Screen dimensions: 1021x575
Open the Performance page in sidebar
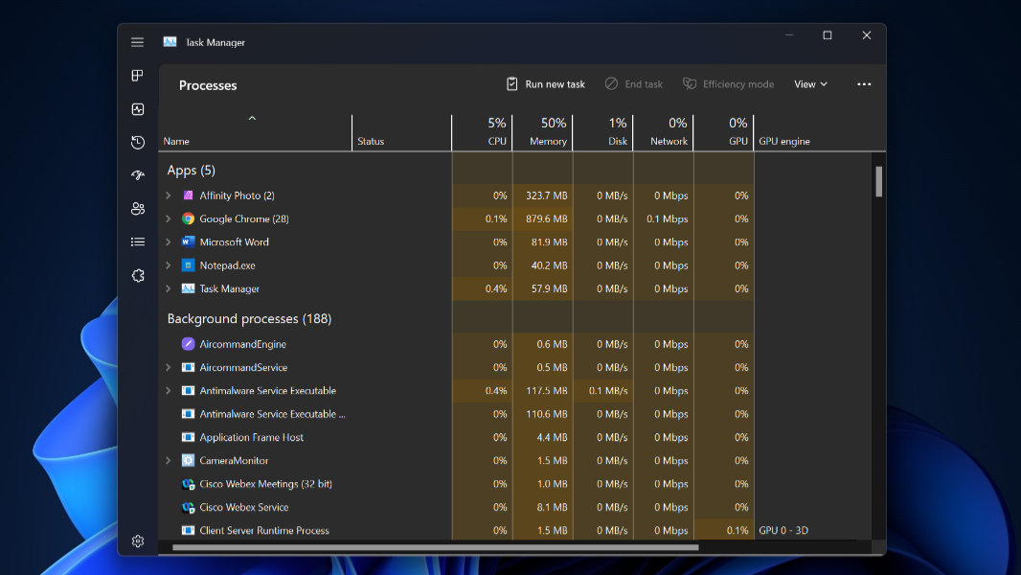click(137, 109)
